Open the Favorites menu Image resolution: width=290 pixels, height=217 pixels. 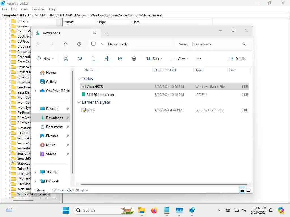[38, 9]
